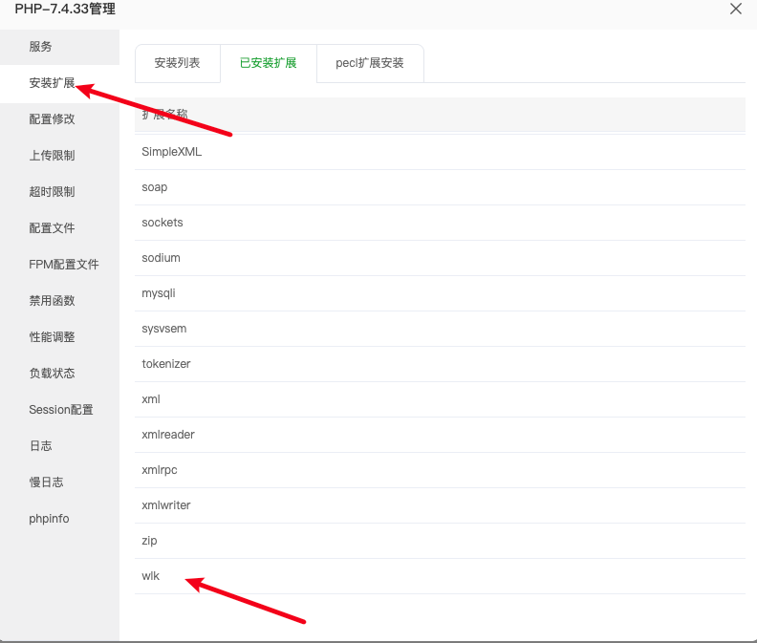View 负载状态 page

point(52,374)
